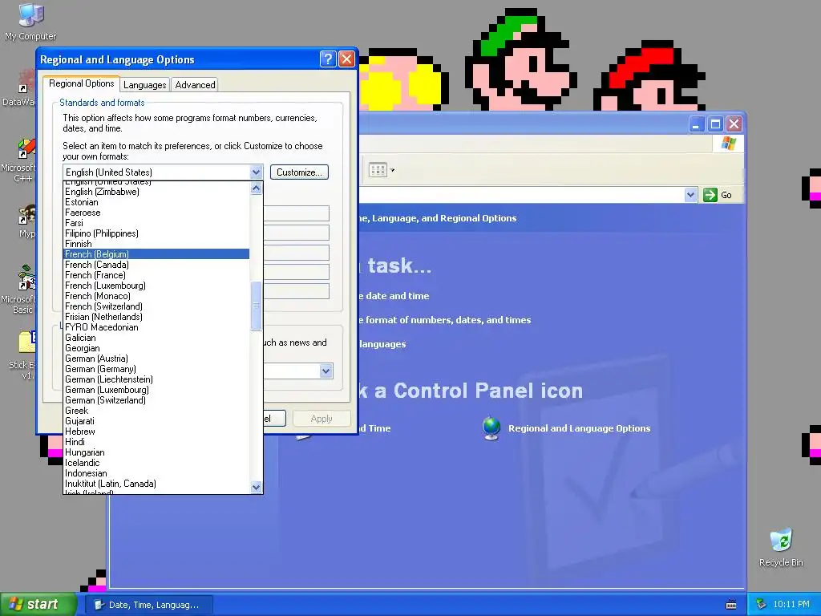Switch to the Regional Options tab
The width and height of the screenshot is (821, 616).
[x=81, y=83]
